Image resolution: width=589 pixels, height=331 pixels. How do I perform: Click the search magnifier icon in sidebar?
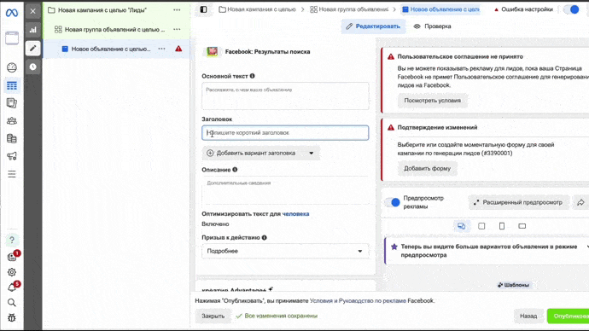pyautogui.click(x=12, y=303)
